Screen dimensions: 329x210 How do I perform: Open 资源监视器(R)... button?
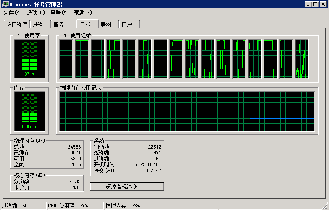[x=127, y=186]
